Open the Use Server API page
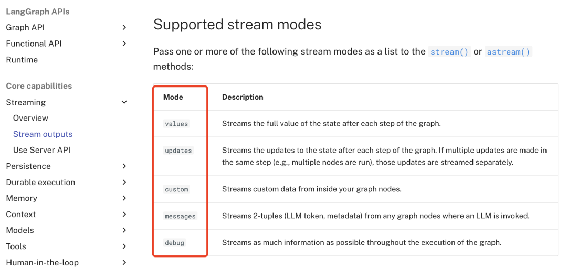This screenshot has width=567, height=268. point(41,150)
